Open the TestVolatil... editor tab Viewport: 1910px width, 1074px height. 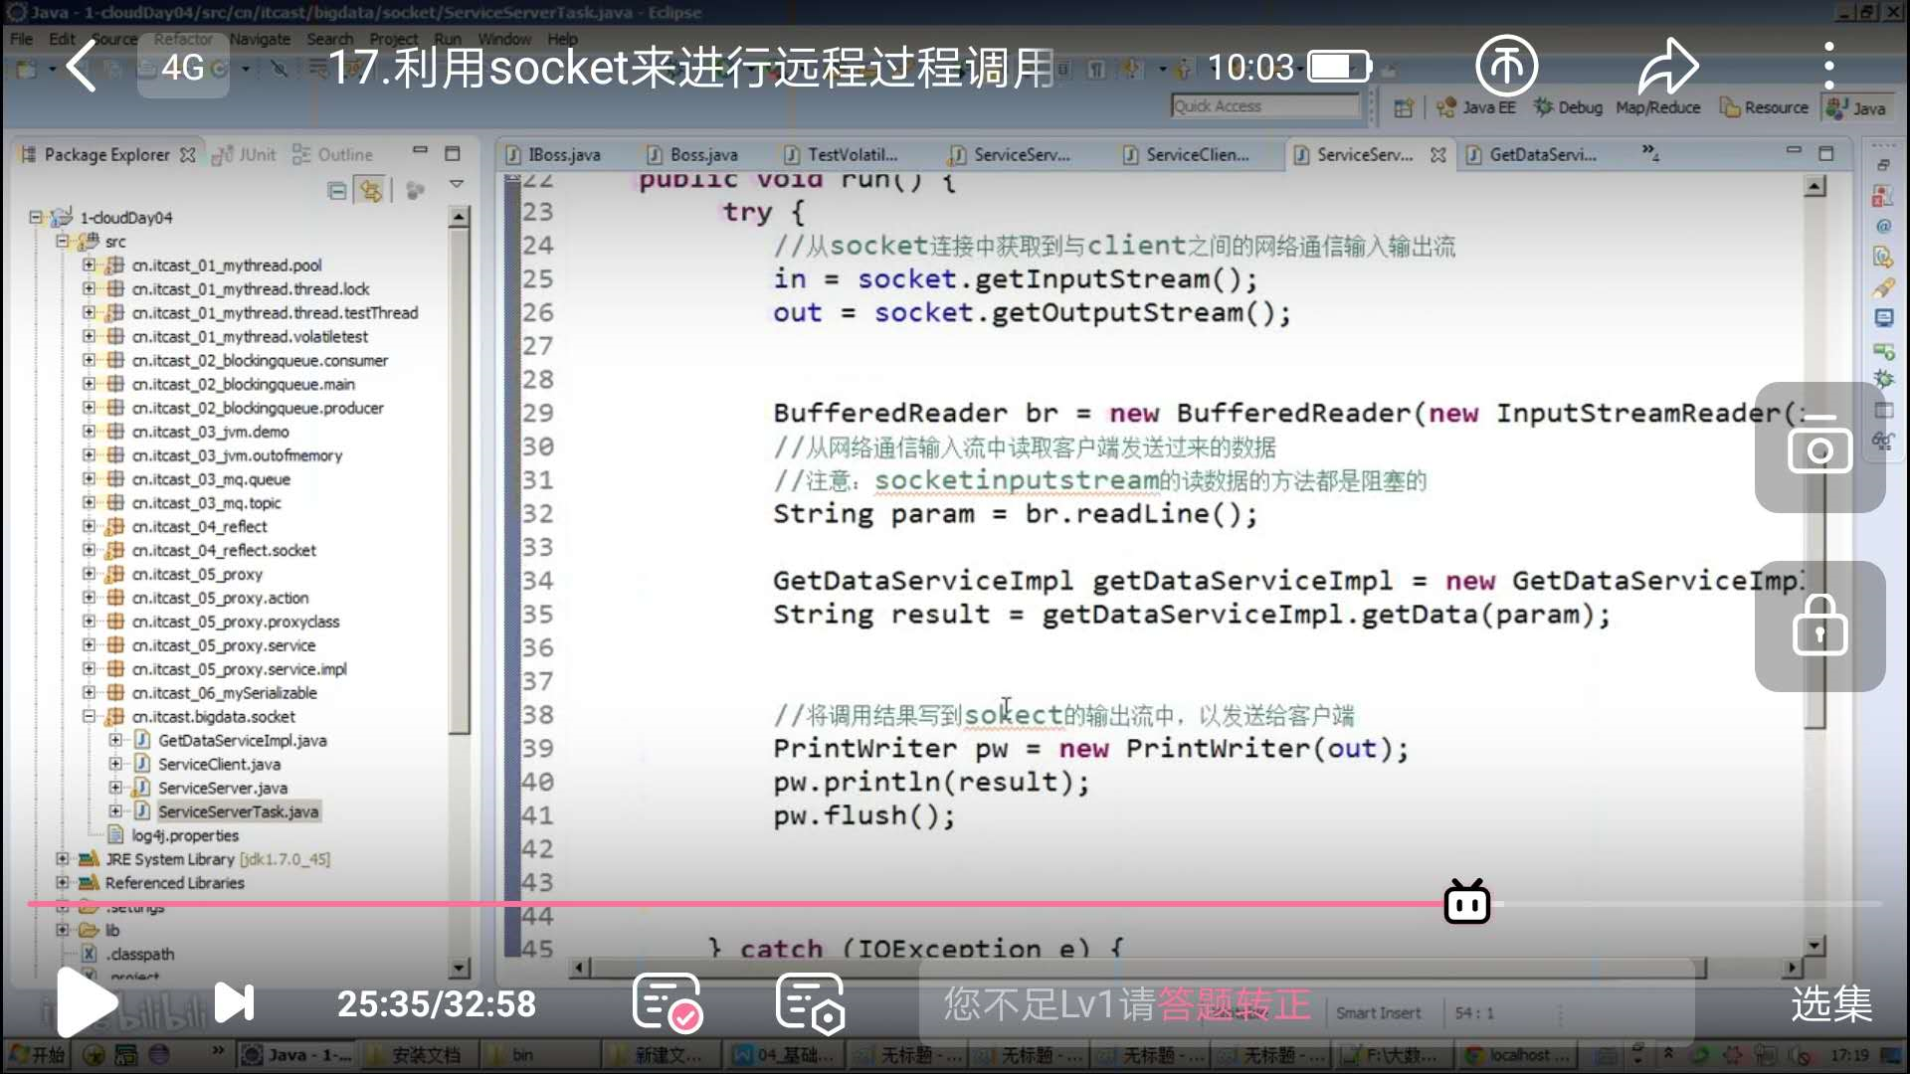pyautogui.click(x=842, y=155)
